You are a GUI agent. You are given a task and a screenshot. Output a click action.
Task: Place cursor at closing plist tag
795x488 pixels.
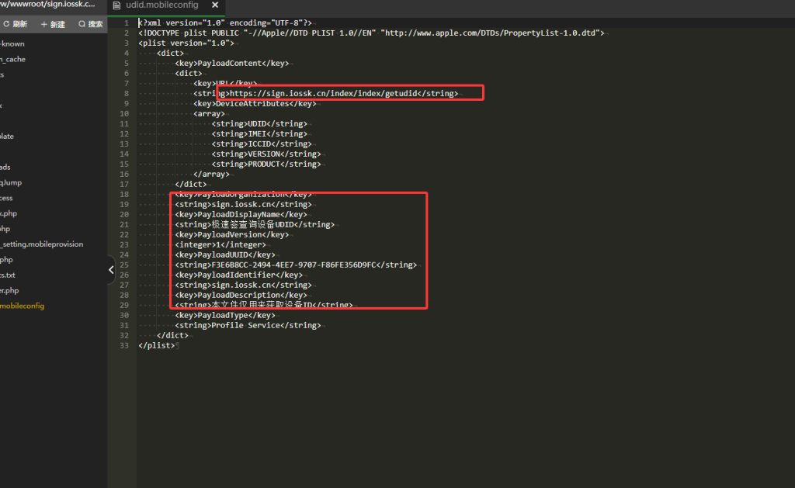156,345
